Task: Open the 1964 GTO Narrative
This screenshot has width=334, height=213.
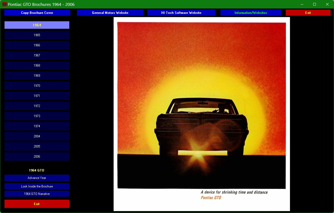Action: tap(37, 194)
